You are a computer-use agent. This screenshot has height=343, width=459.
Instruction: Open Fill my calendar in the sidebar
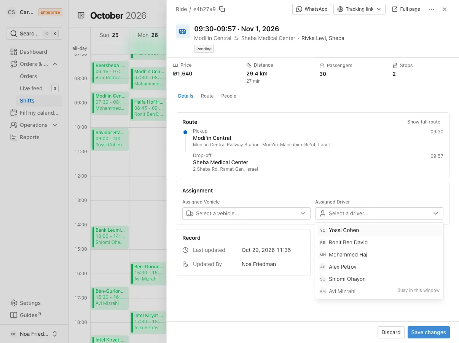[x=34, y=113]
